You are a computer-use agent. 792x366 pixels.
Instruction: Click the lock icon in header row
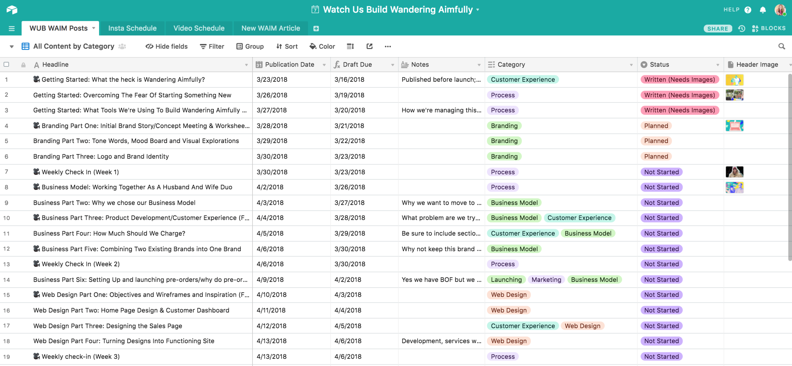click(x=23, y=65)
